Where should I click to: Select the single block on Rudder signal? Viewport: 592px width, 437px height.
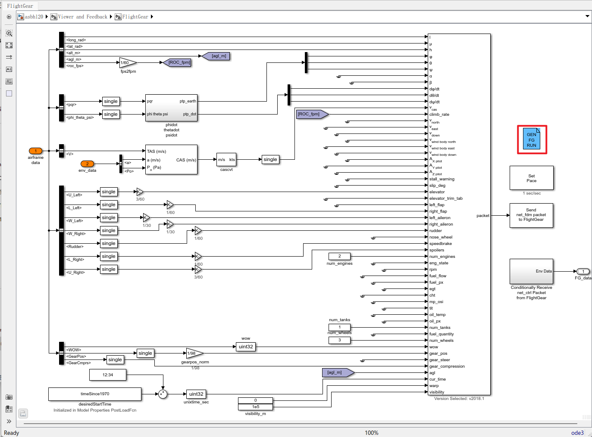109,243
